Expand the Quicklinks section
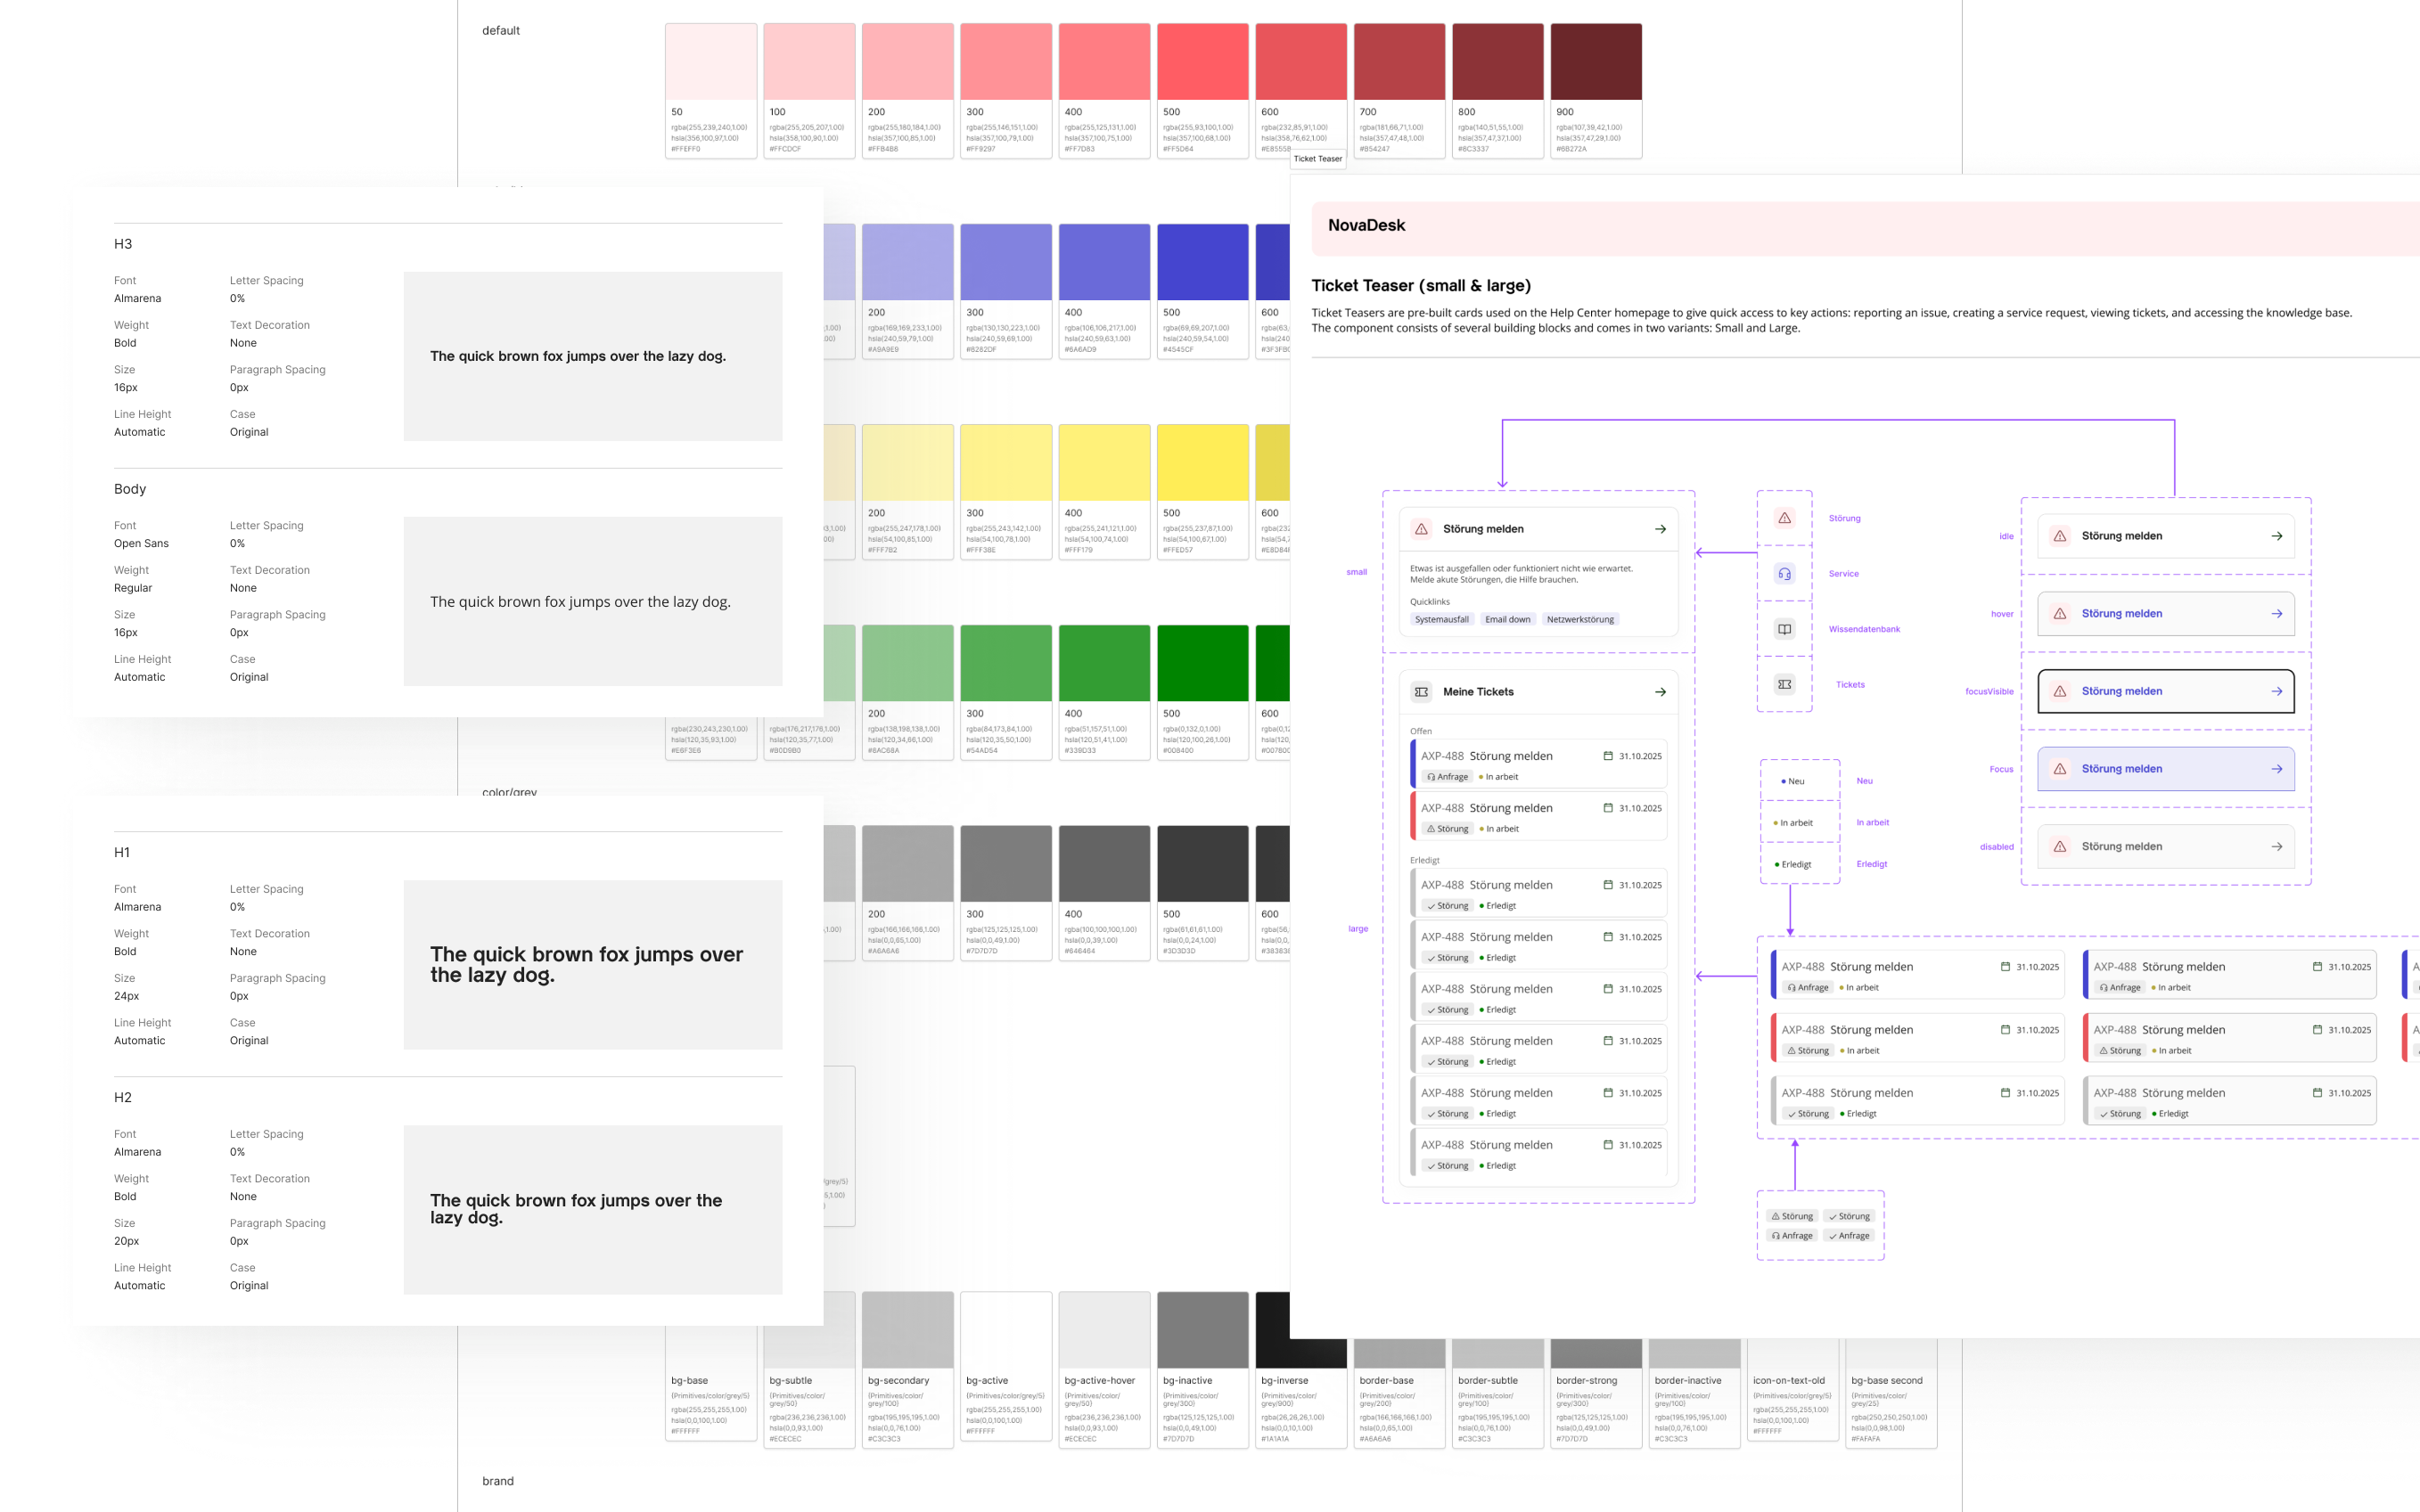Viewport: 2420px width, 1512px height. pos(1430,602)
